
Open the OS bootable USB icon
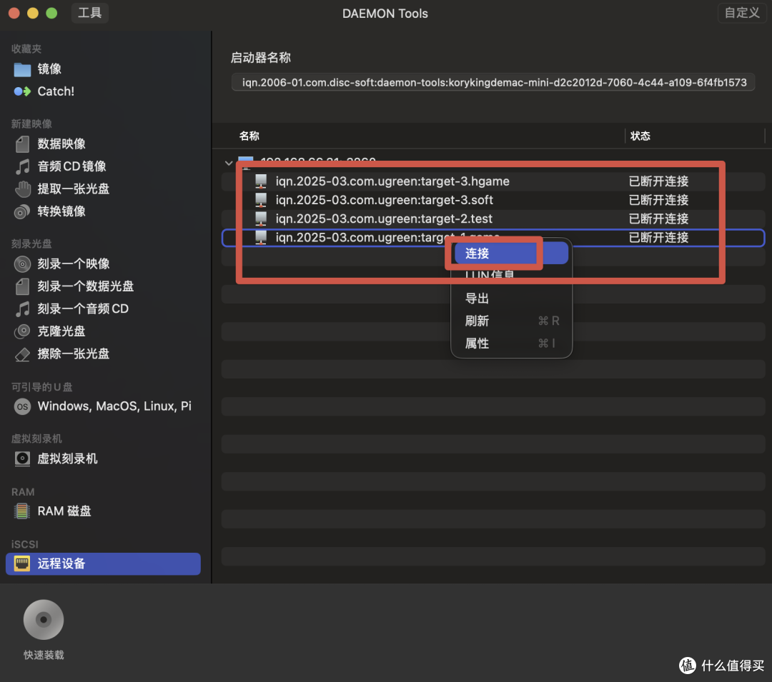22,406
